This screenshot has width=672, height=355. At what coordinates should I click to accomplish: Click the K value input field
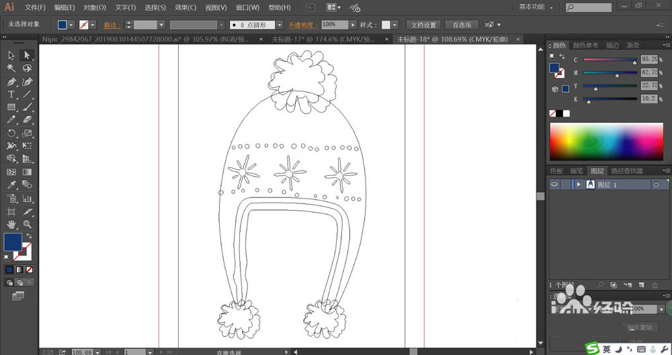click(x=649, y=99)
